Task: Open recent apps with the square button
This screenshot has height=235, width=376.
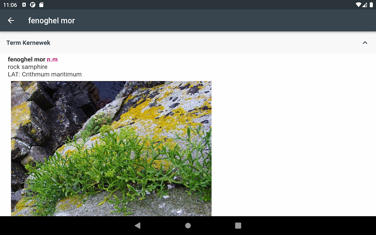Action: point(238,226)
